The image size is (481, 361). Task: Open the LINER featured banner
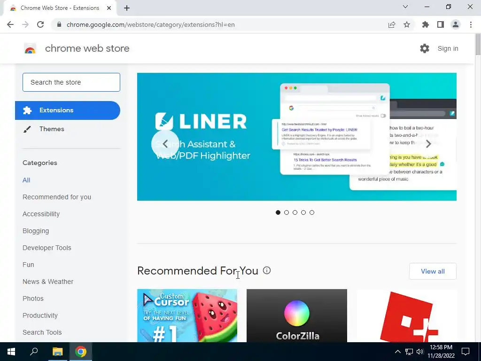tap(297, 137)
